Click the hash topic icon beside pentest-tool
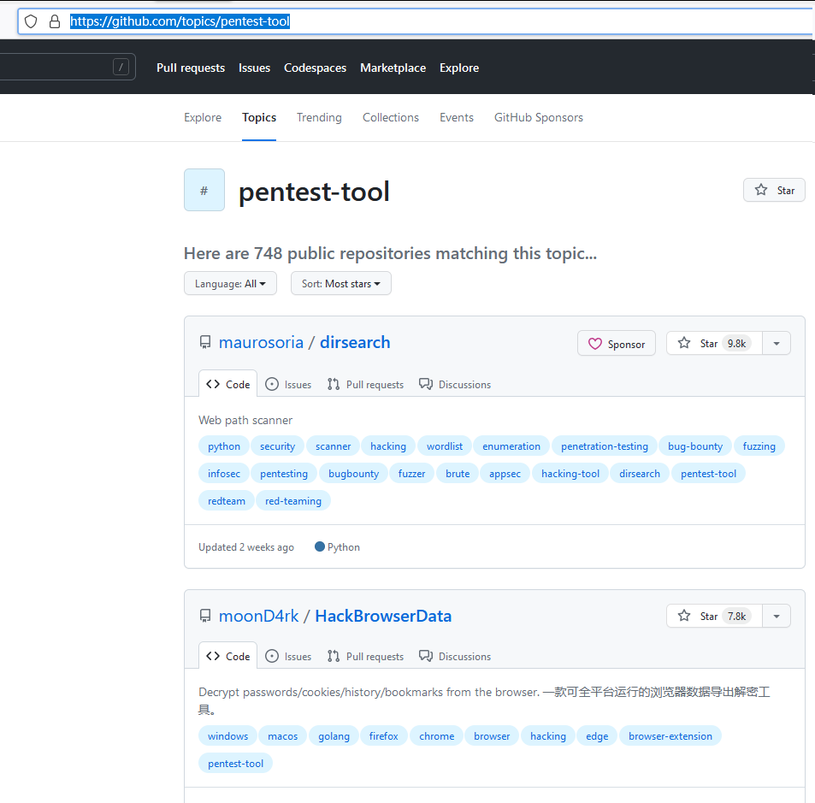The image size is (815, 803). point(204,190)
